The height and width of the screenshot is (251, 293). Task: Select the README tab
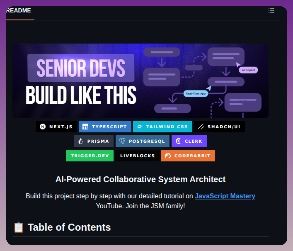pos(19,11)
